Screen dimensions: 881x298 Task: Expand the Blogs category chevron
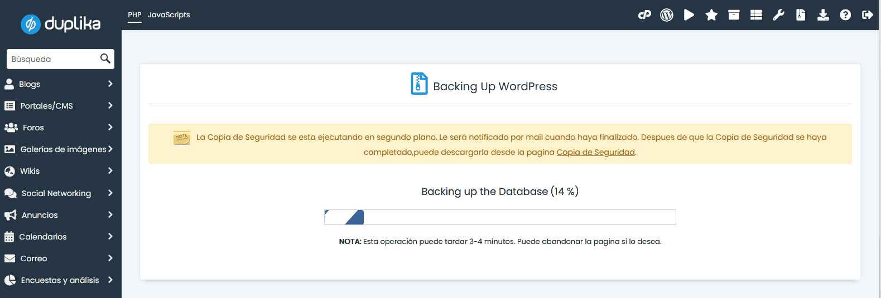click(110, 84)
